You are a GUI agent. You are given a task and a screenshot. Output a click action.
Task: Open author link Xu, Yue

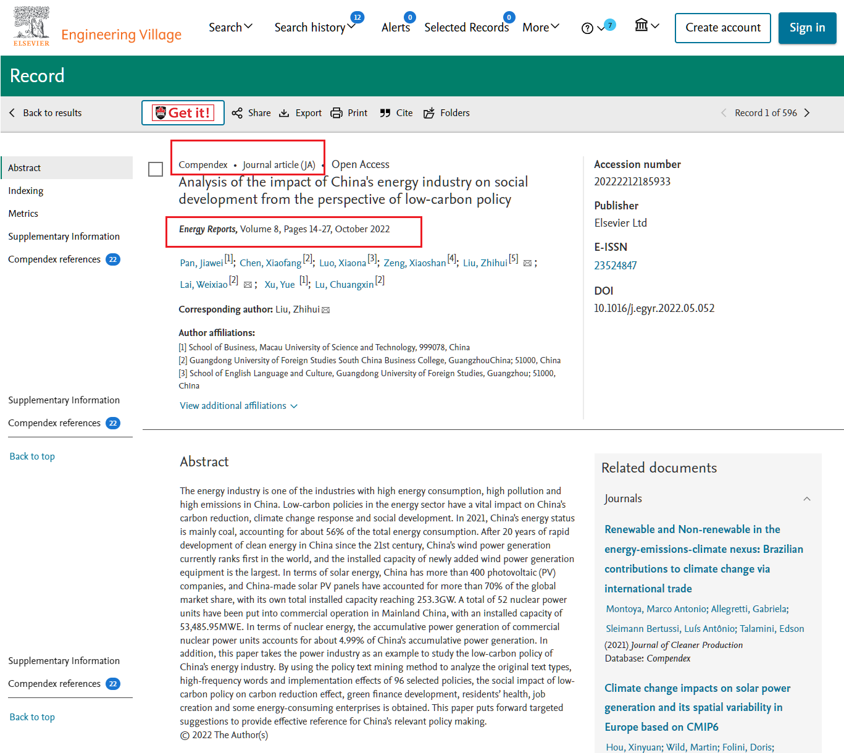tap(280, 285)
